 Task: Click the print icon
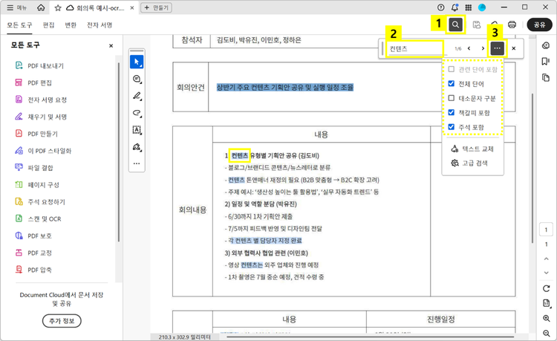click(512, 25)
